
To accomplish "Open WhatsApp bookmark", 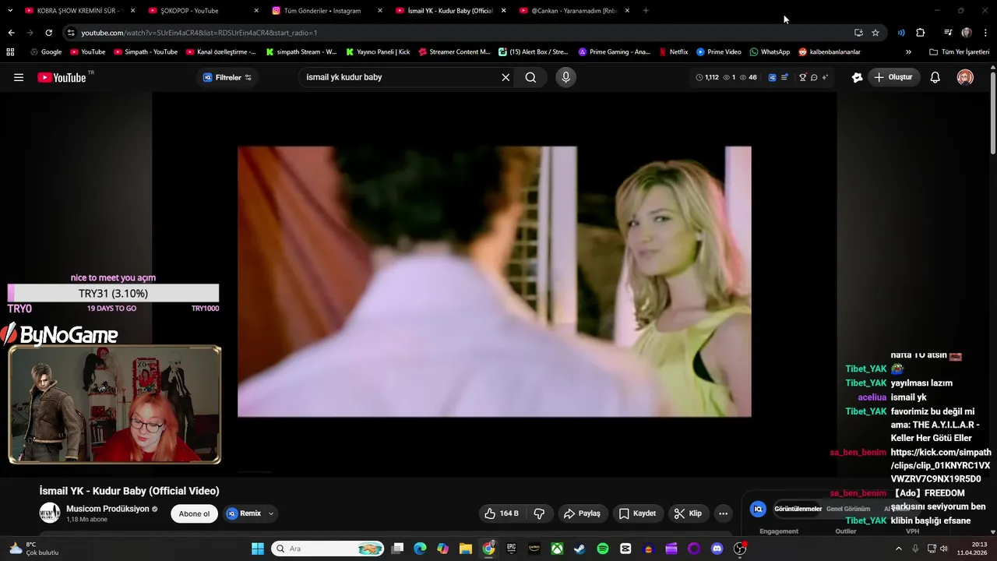I will pyautogui.click(x=770, y=52).
